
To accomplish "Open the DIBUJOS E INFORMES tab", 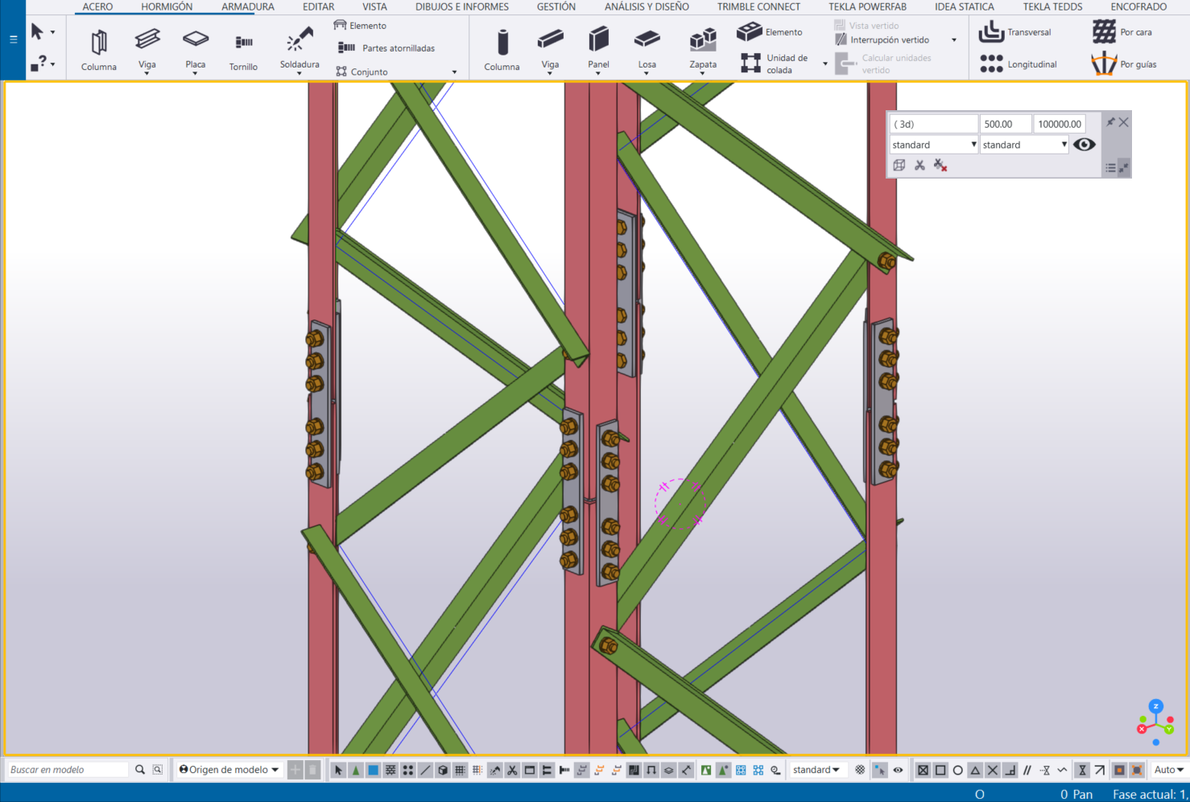I will [462, 6].
